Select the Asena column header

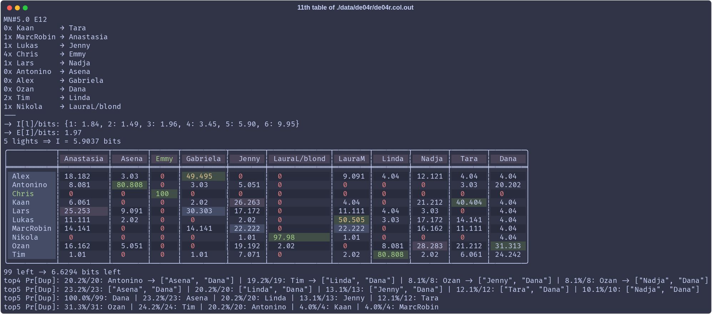(130, 159)
